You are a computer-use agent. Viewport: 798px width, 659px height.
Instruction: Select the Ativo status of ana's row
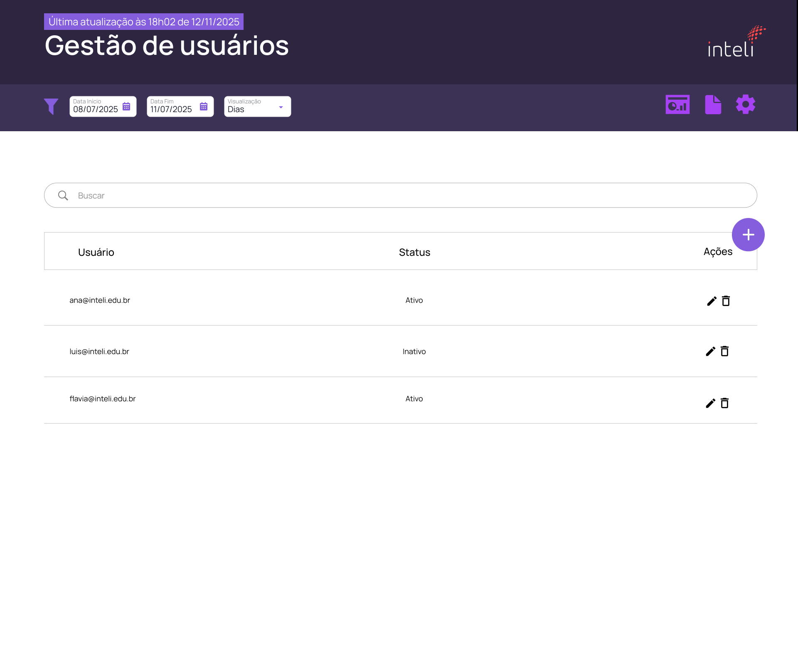point(414,300)
